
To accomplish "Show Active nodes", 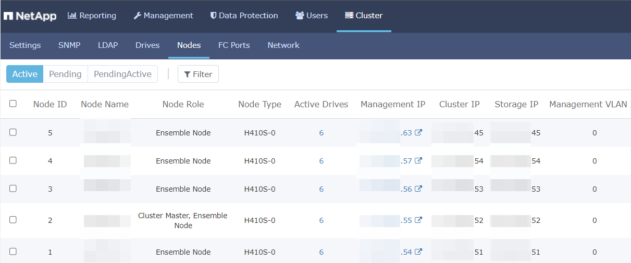I will point(25,74).
